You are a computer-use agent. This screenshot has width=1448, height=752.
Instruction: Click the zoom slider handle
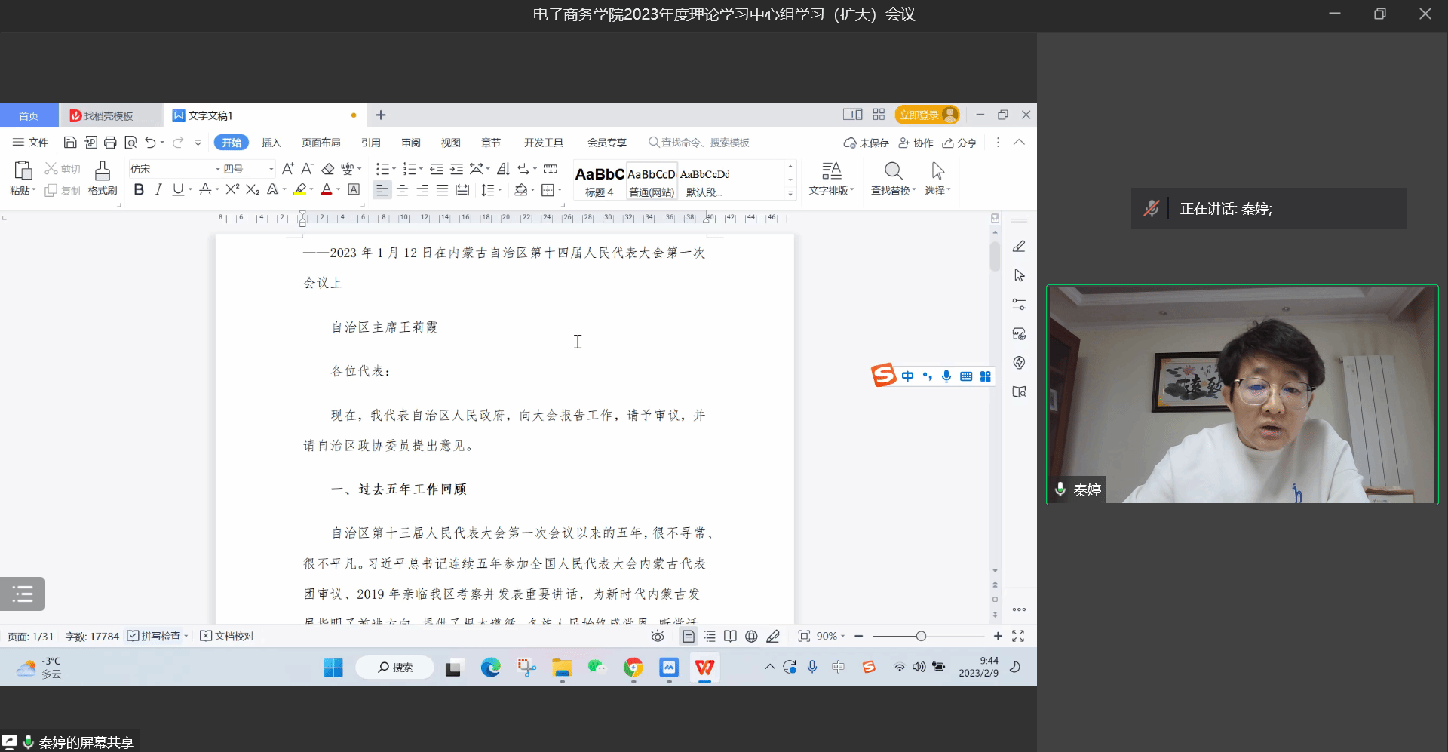[x=921, y=636]
